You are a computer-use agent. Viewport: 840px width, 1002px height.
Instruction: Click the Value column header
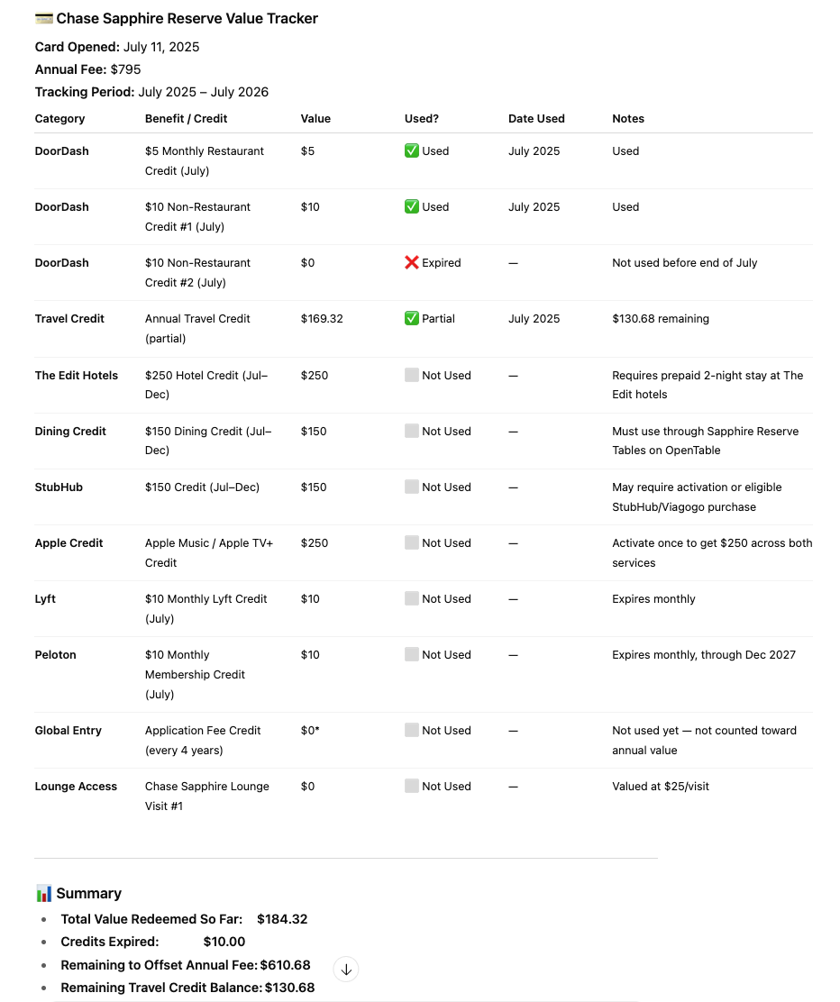(315, 118)
